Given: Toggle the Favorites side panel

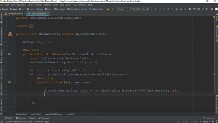Looking at the screenshot, I should (1, 89).
